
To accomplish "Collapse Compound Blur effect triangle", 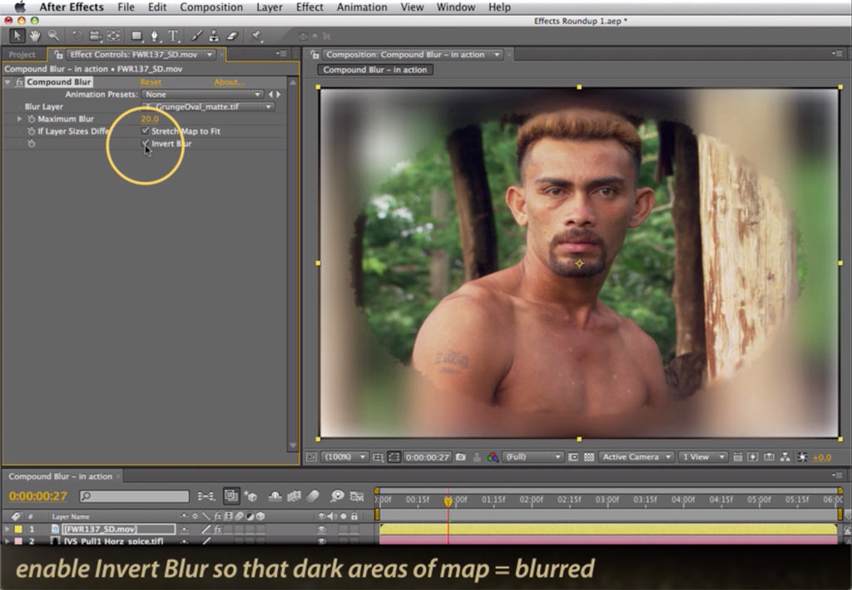I will [7, 82].
